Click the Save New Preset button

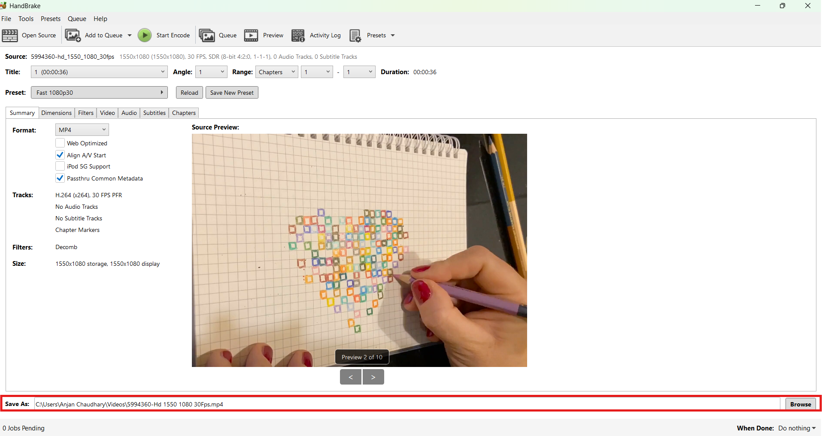click(x=232, y=93)
